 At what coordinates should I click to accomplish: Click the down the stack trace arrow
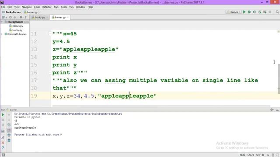(9, 120)
